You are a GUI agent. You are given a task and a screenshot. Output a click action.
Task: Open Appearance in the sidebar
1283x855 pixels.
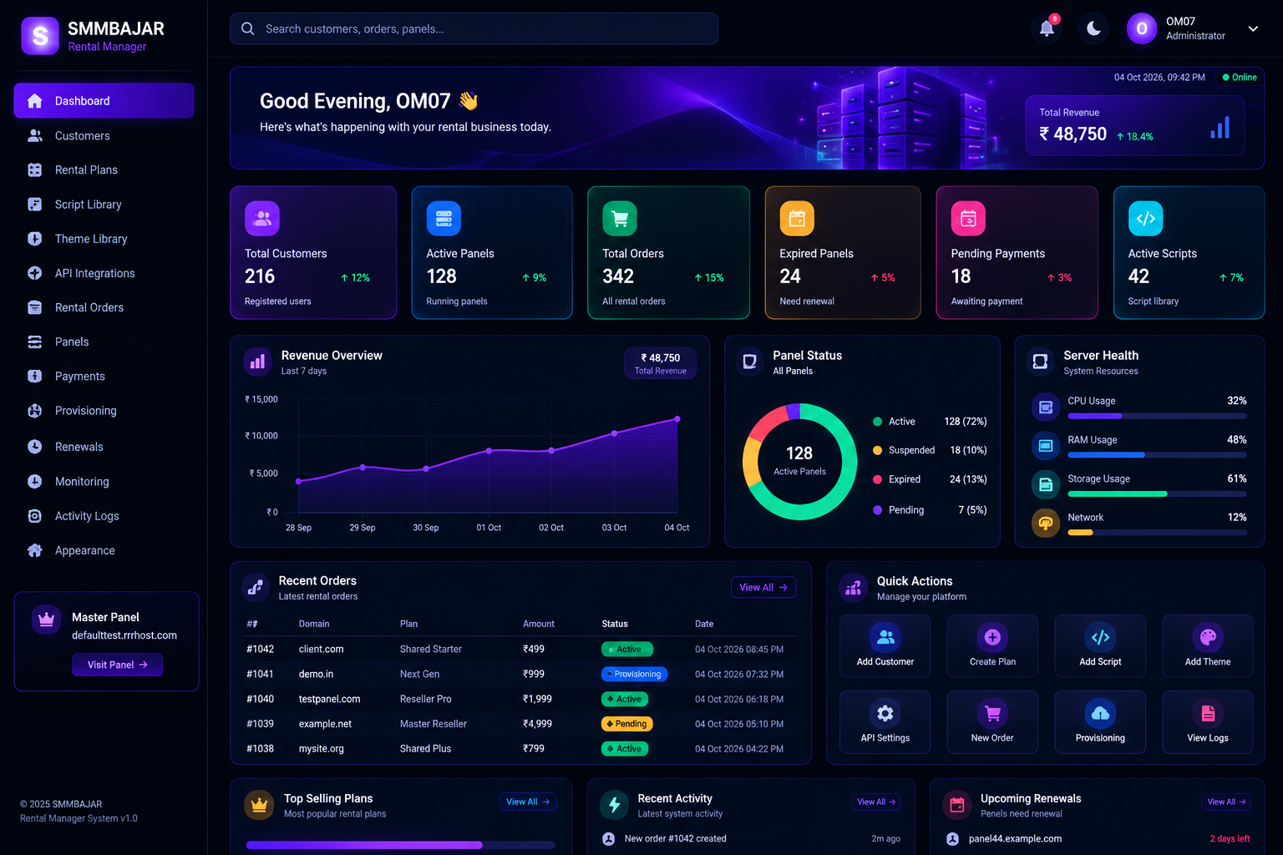(104, 550)
